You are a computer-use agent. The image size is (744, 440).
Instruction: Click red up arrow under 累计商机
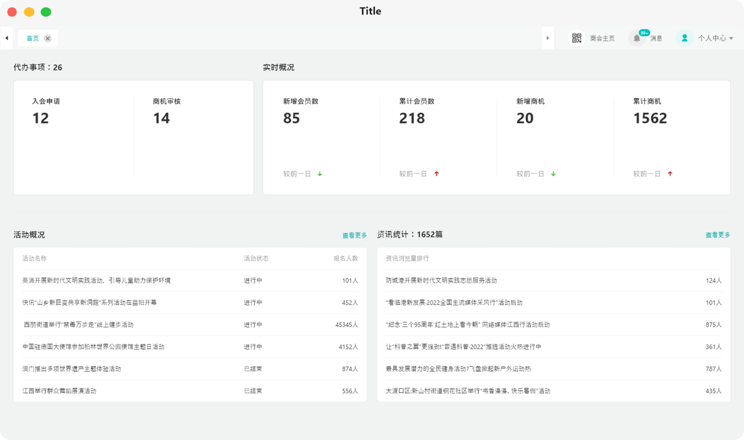(x=670, y=174)
